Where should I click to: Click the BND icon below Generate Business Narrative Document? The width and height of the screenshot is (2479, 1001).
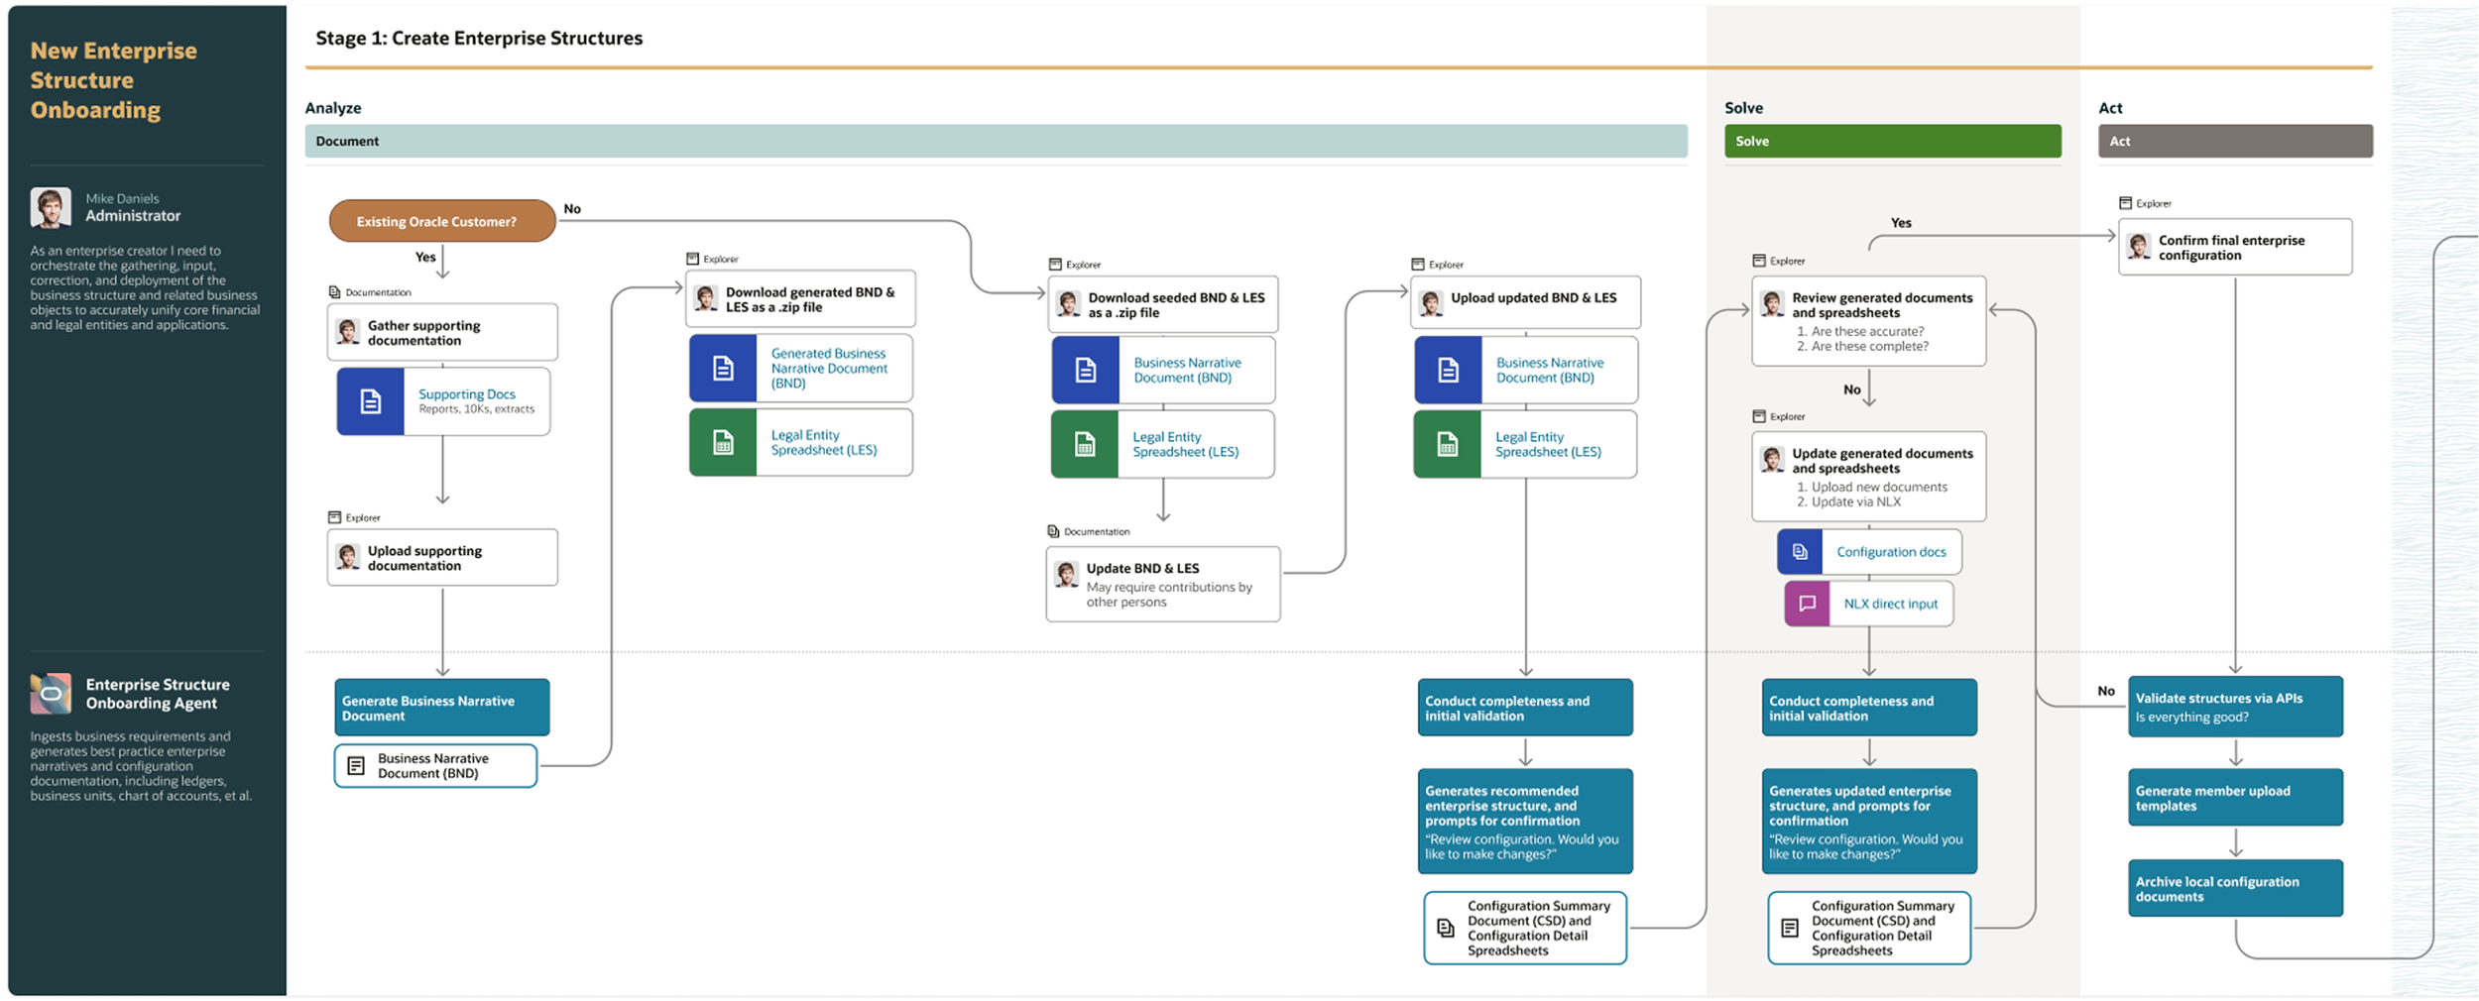pyautogui.click(x=357, y=764)
